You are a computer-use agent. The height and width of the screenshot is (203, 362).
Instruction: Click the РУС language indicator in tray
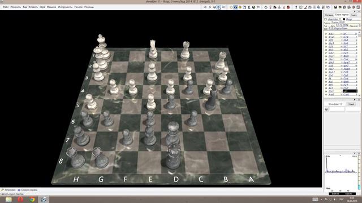pos(342,199)
